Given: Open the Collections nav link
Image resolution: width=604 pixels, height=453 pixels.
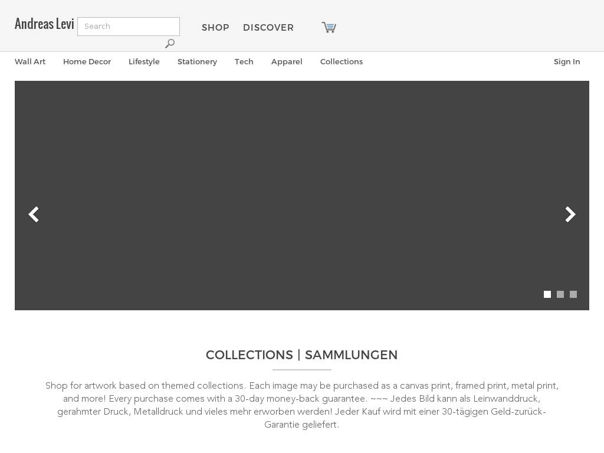Looking at the screenshot, I should coord(342,61).
